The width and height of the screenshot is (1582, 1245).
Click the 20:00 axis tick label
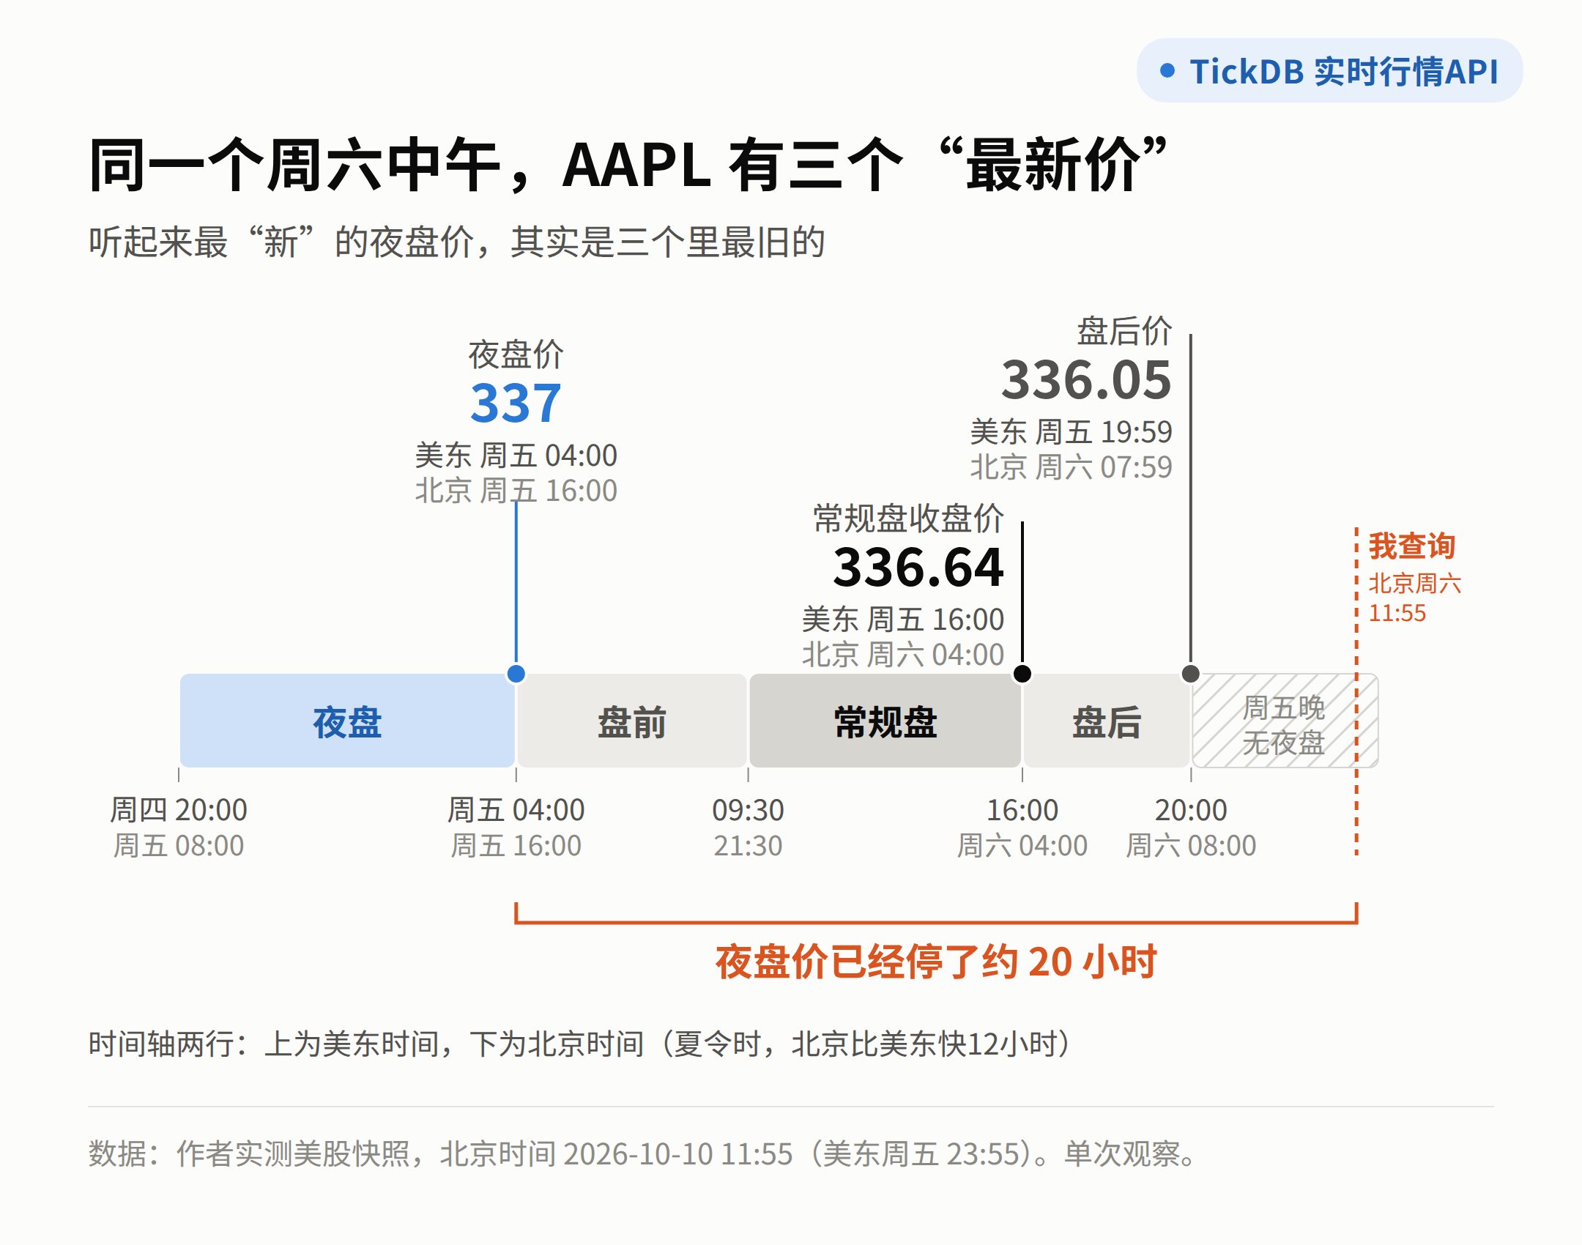(1191, 811)
